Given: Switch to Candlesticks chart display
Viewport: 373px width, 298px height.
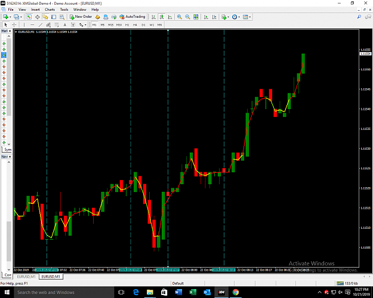Looking at the screenshot, I should 162,17.
